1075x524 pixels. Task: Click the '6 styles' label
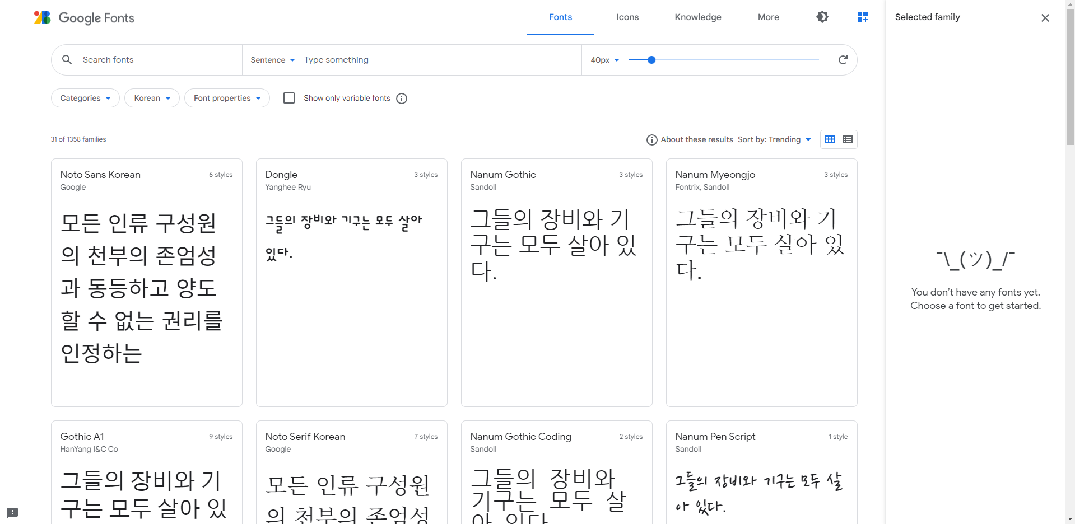(221, 175)
